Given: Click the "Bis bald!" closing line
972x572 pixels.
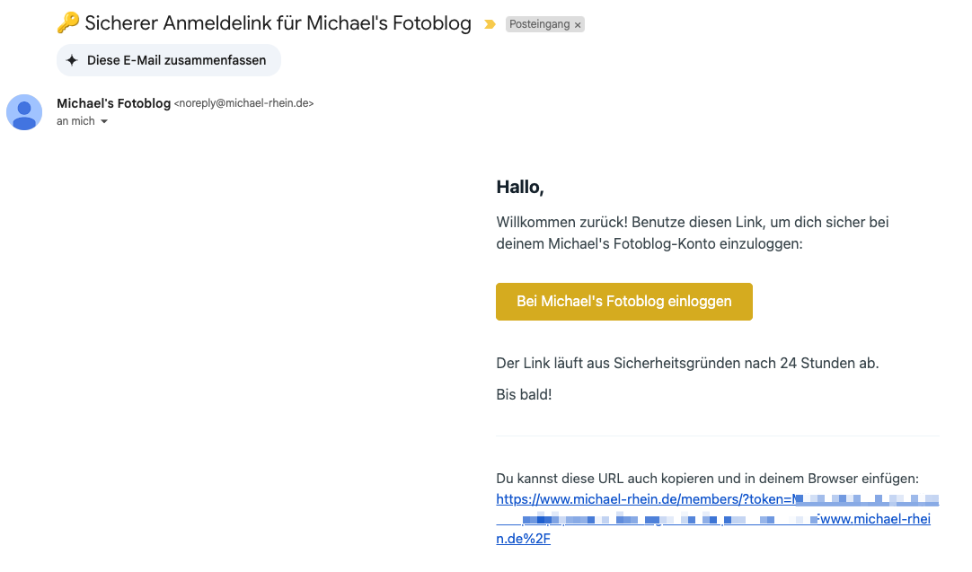Looking at the screenshot, I should (524, 395).
